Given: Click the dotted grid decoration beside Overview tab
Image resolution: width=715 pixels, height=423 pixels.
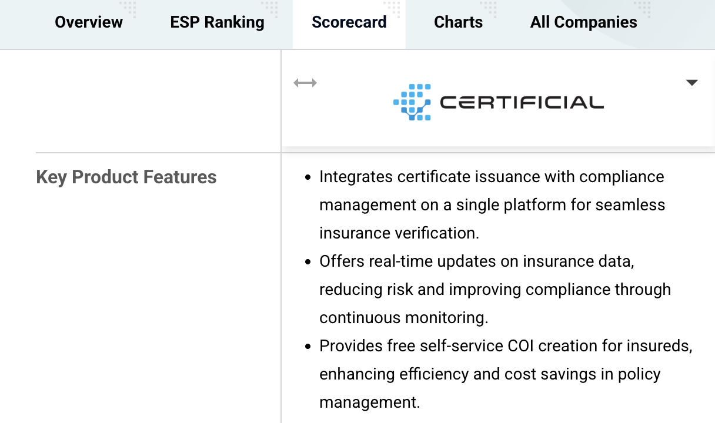Looking at the screenshot, I should tap(128, 9).
